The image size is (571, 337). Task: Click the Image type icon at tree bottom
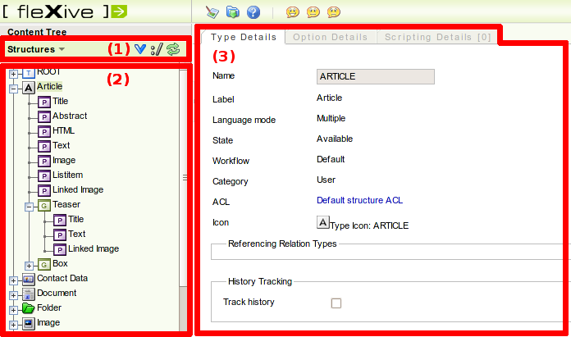pyautogui.click(x=29, y=324)
